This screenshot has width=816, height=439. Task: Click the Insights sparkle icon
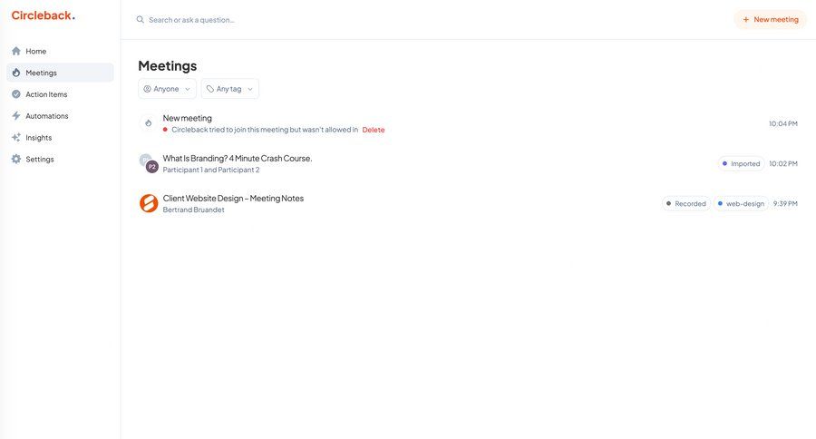16,138
